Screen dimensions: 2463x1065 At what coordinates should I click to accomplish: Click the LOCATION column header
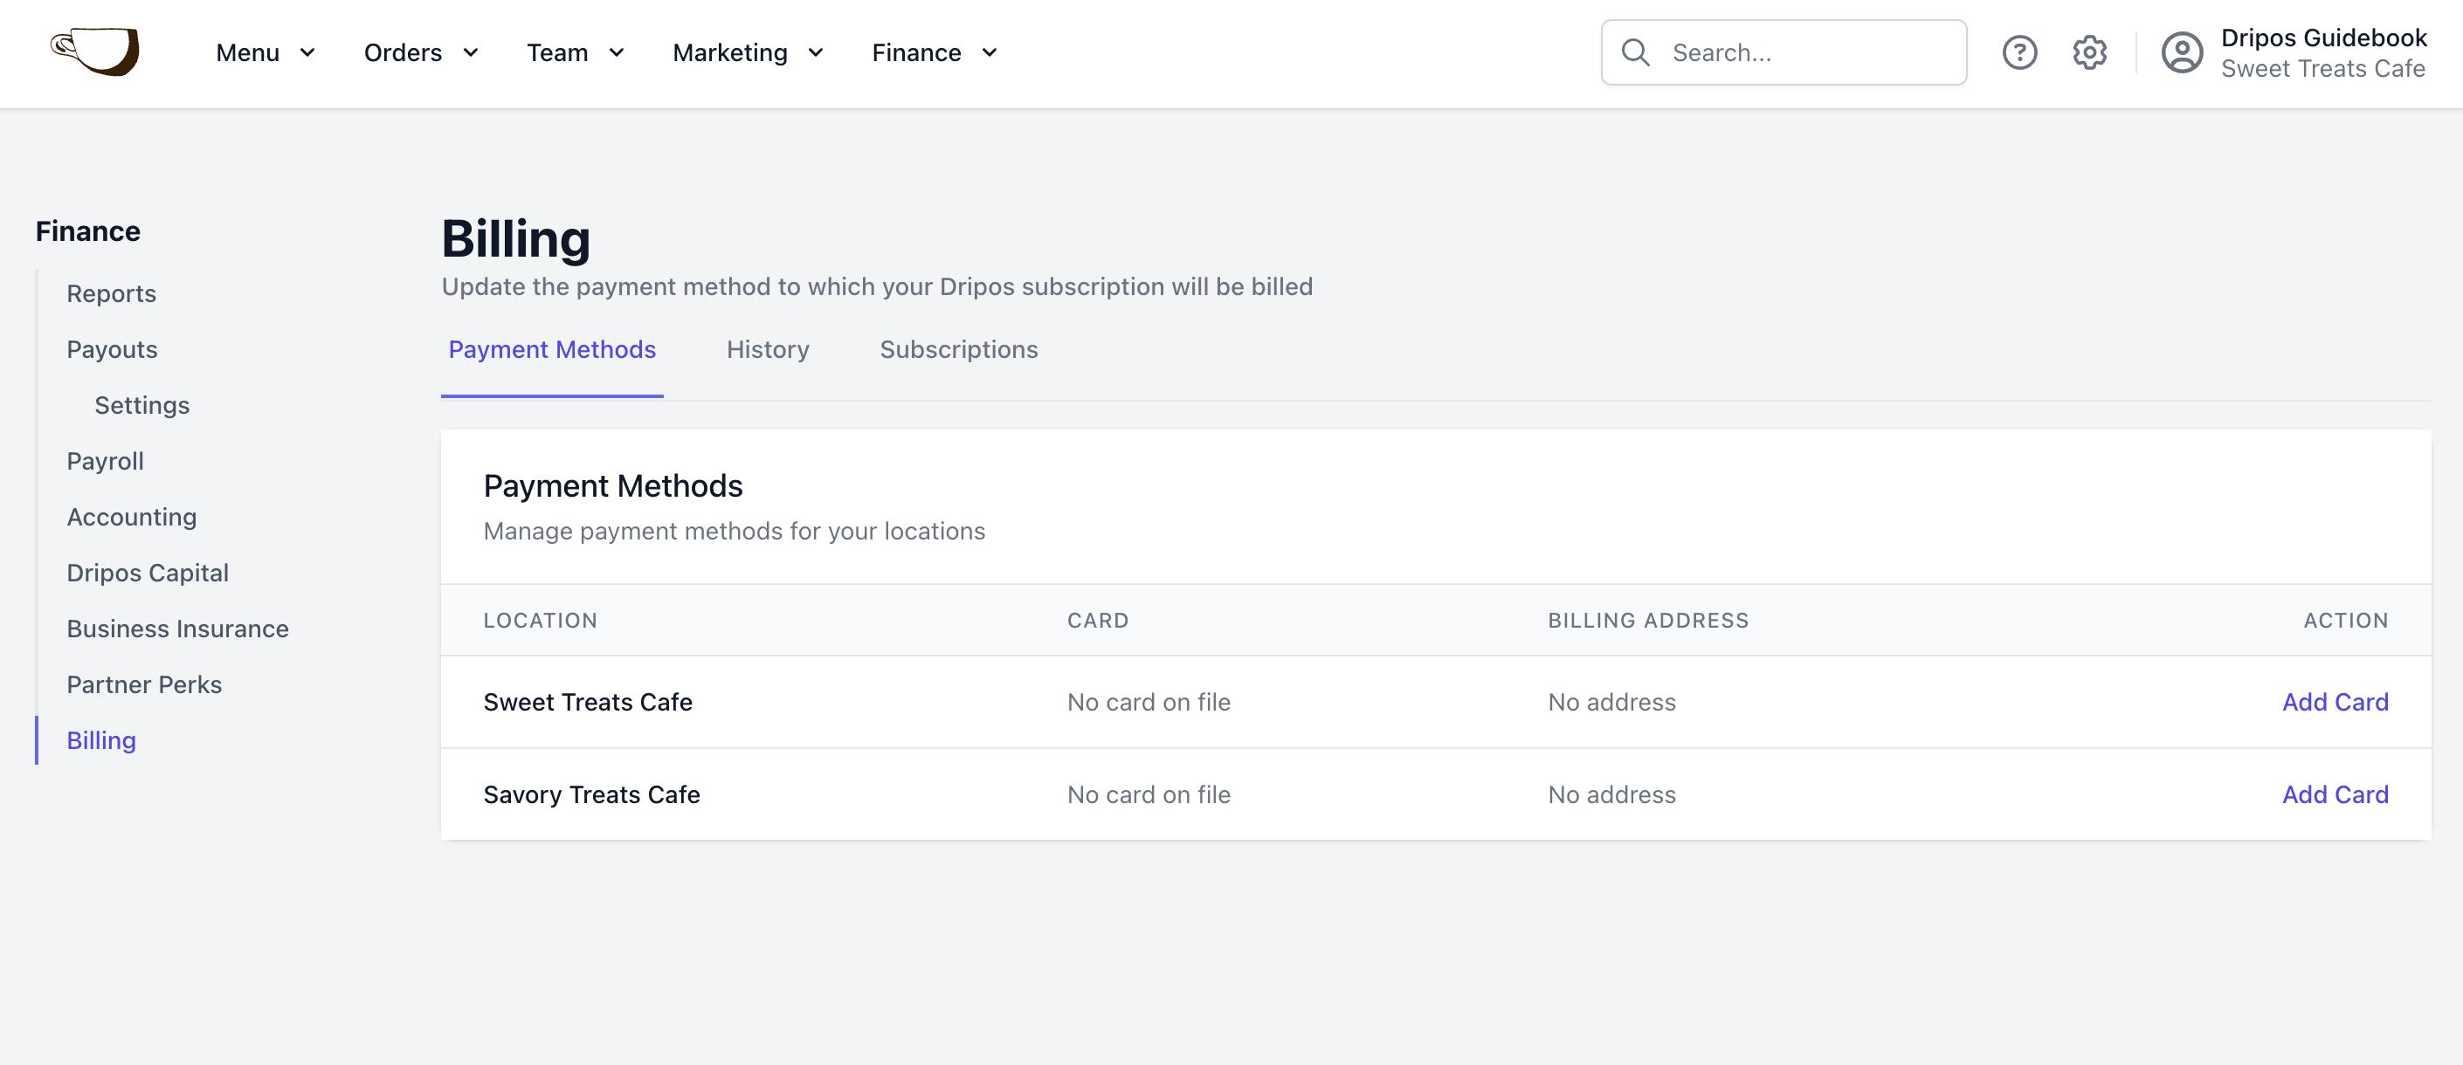(x=541, y=621)
